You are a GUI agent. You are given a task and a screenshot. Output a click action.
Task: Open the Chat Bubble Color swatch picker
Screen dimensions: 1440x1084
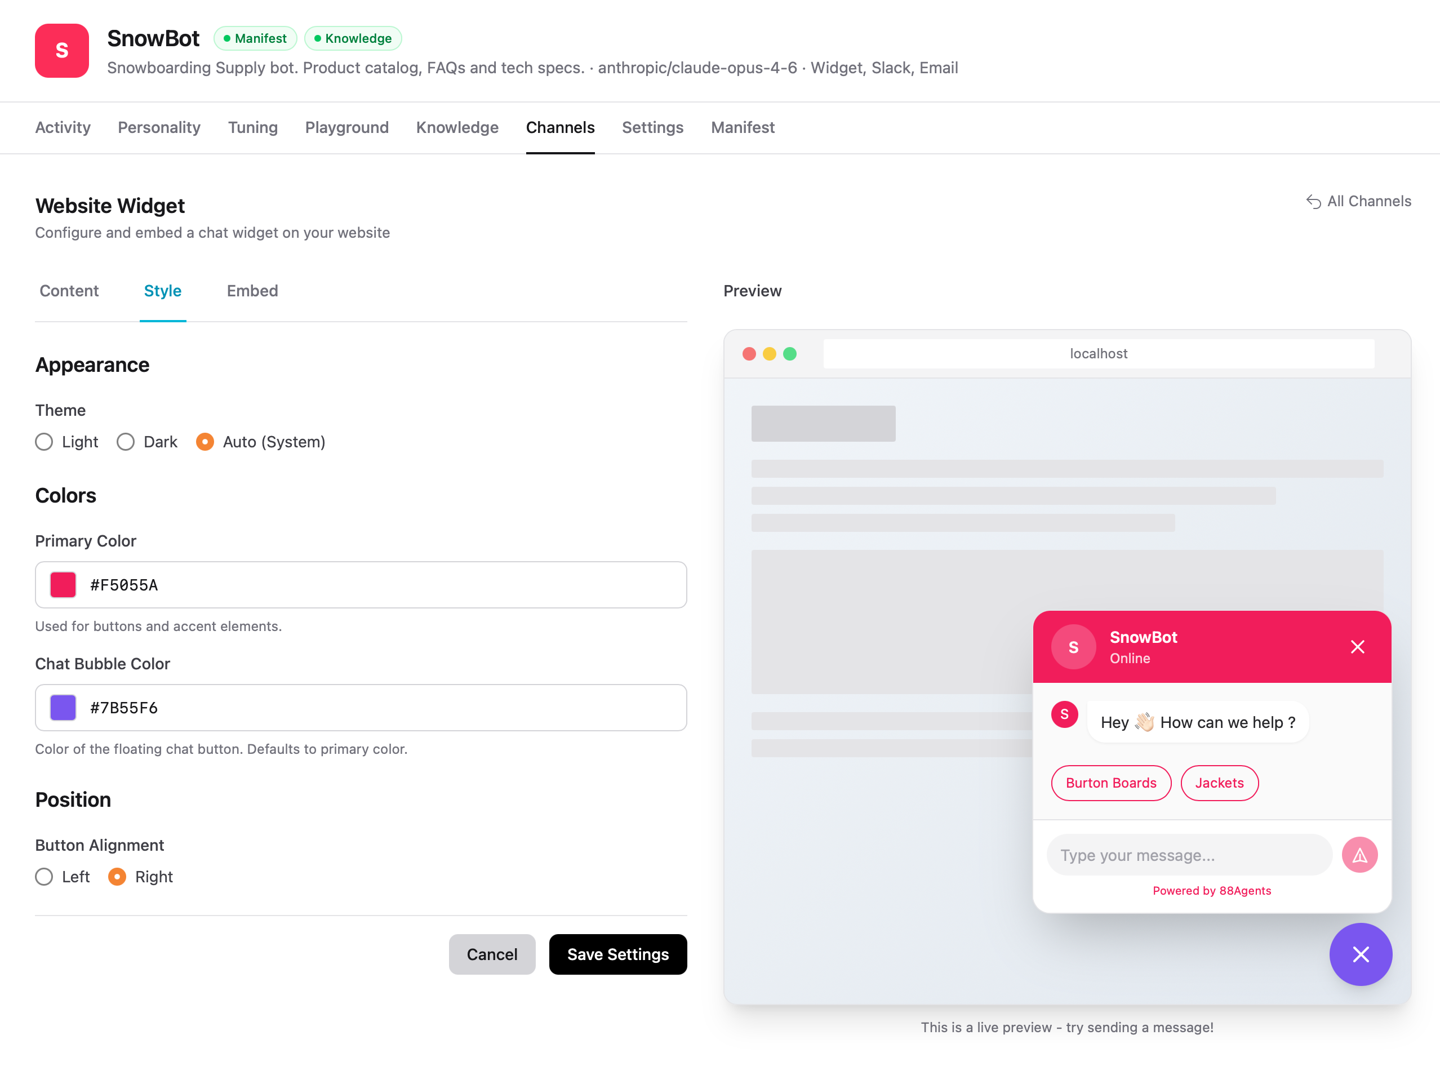point(63,707)
